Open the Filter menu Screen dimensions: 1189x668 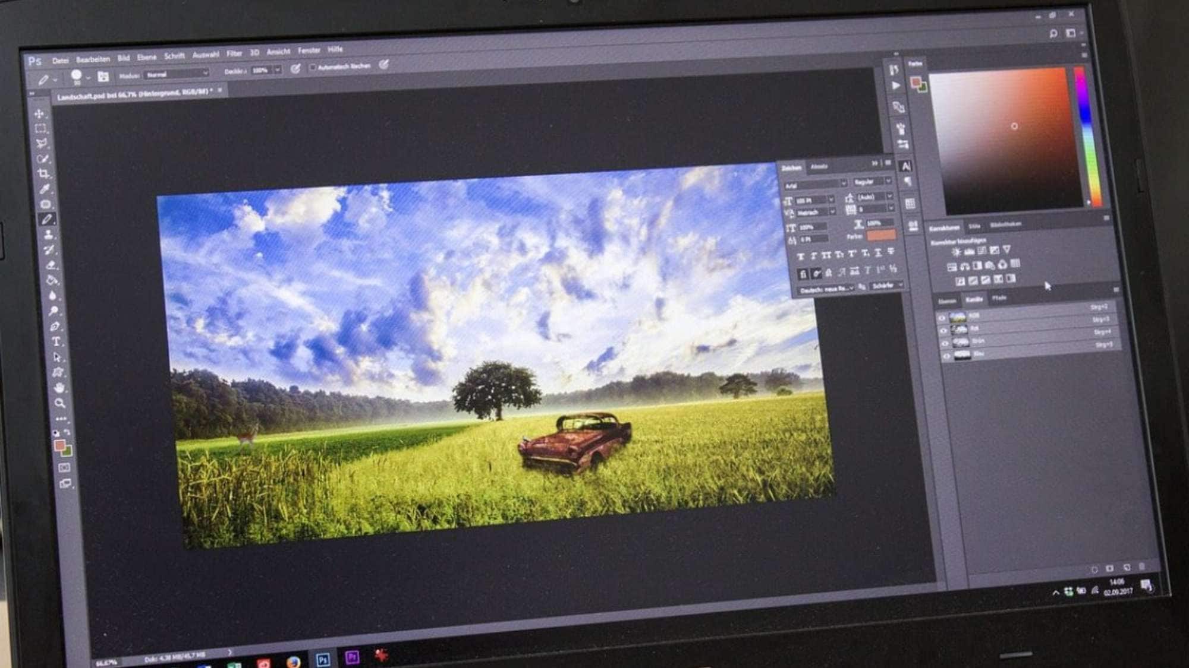[234, 53]
